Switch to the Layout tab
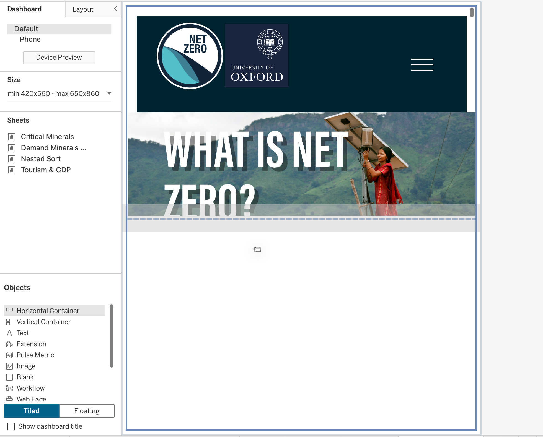Screen dimensions: 543x437 pos(83,9)
